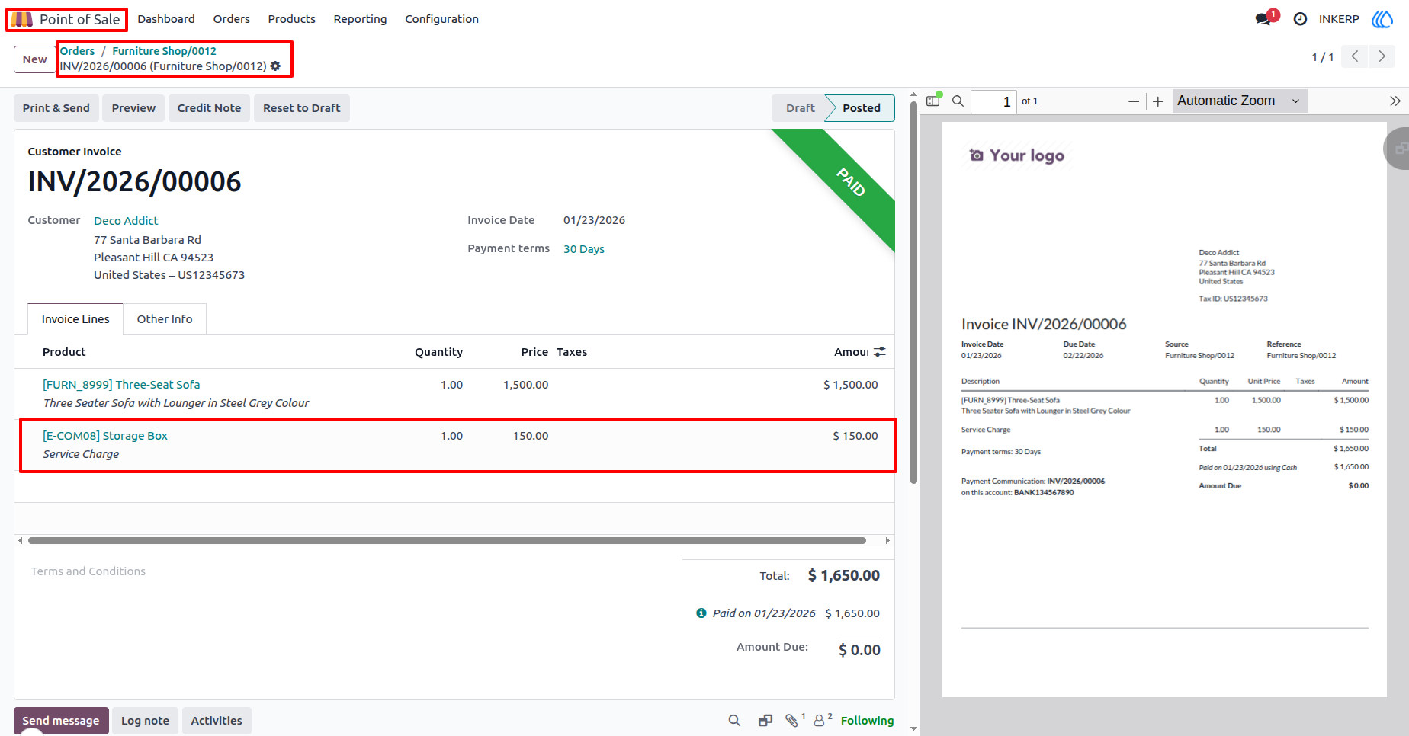Open [FURN_8999] Three-Seat Sofa product link
The height and width of the screenshot is (736, 1409).
click(x=121, y=385)
